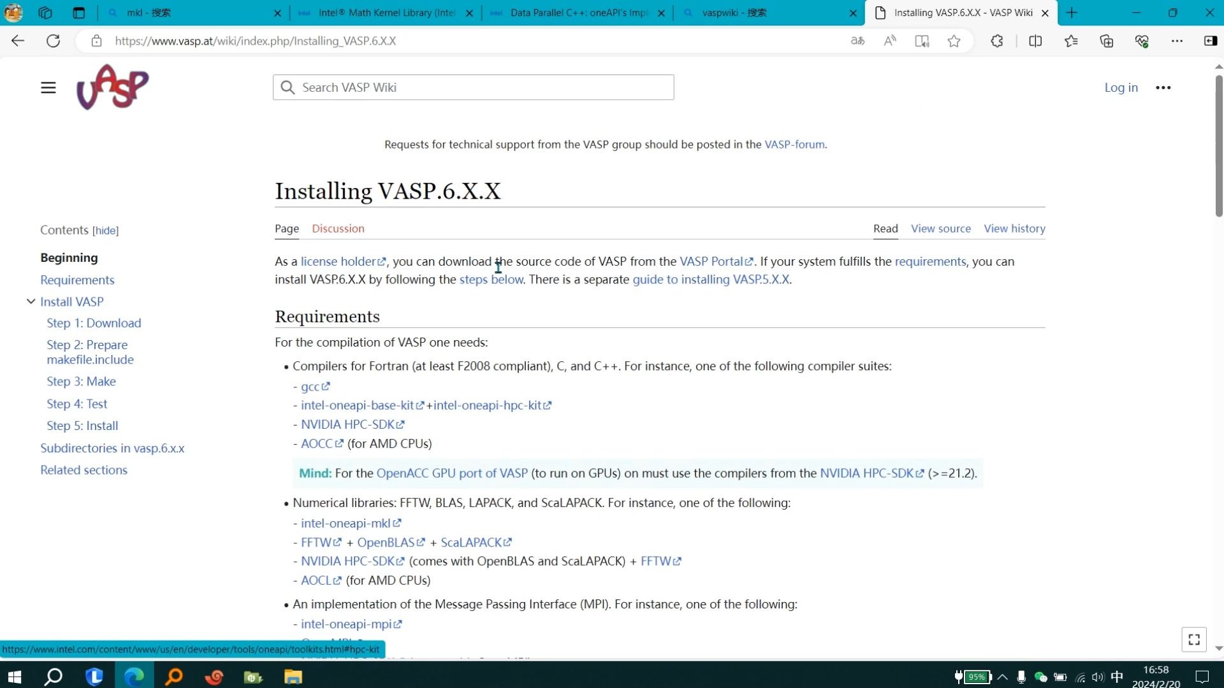Open the OpenACC GPU port of VASP link
Viewport: 1224px width, 688px height.
click(x=452, y=473)
